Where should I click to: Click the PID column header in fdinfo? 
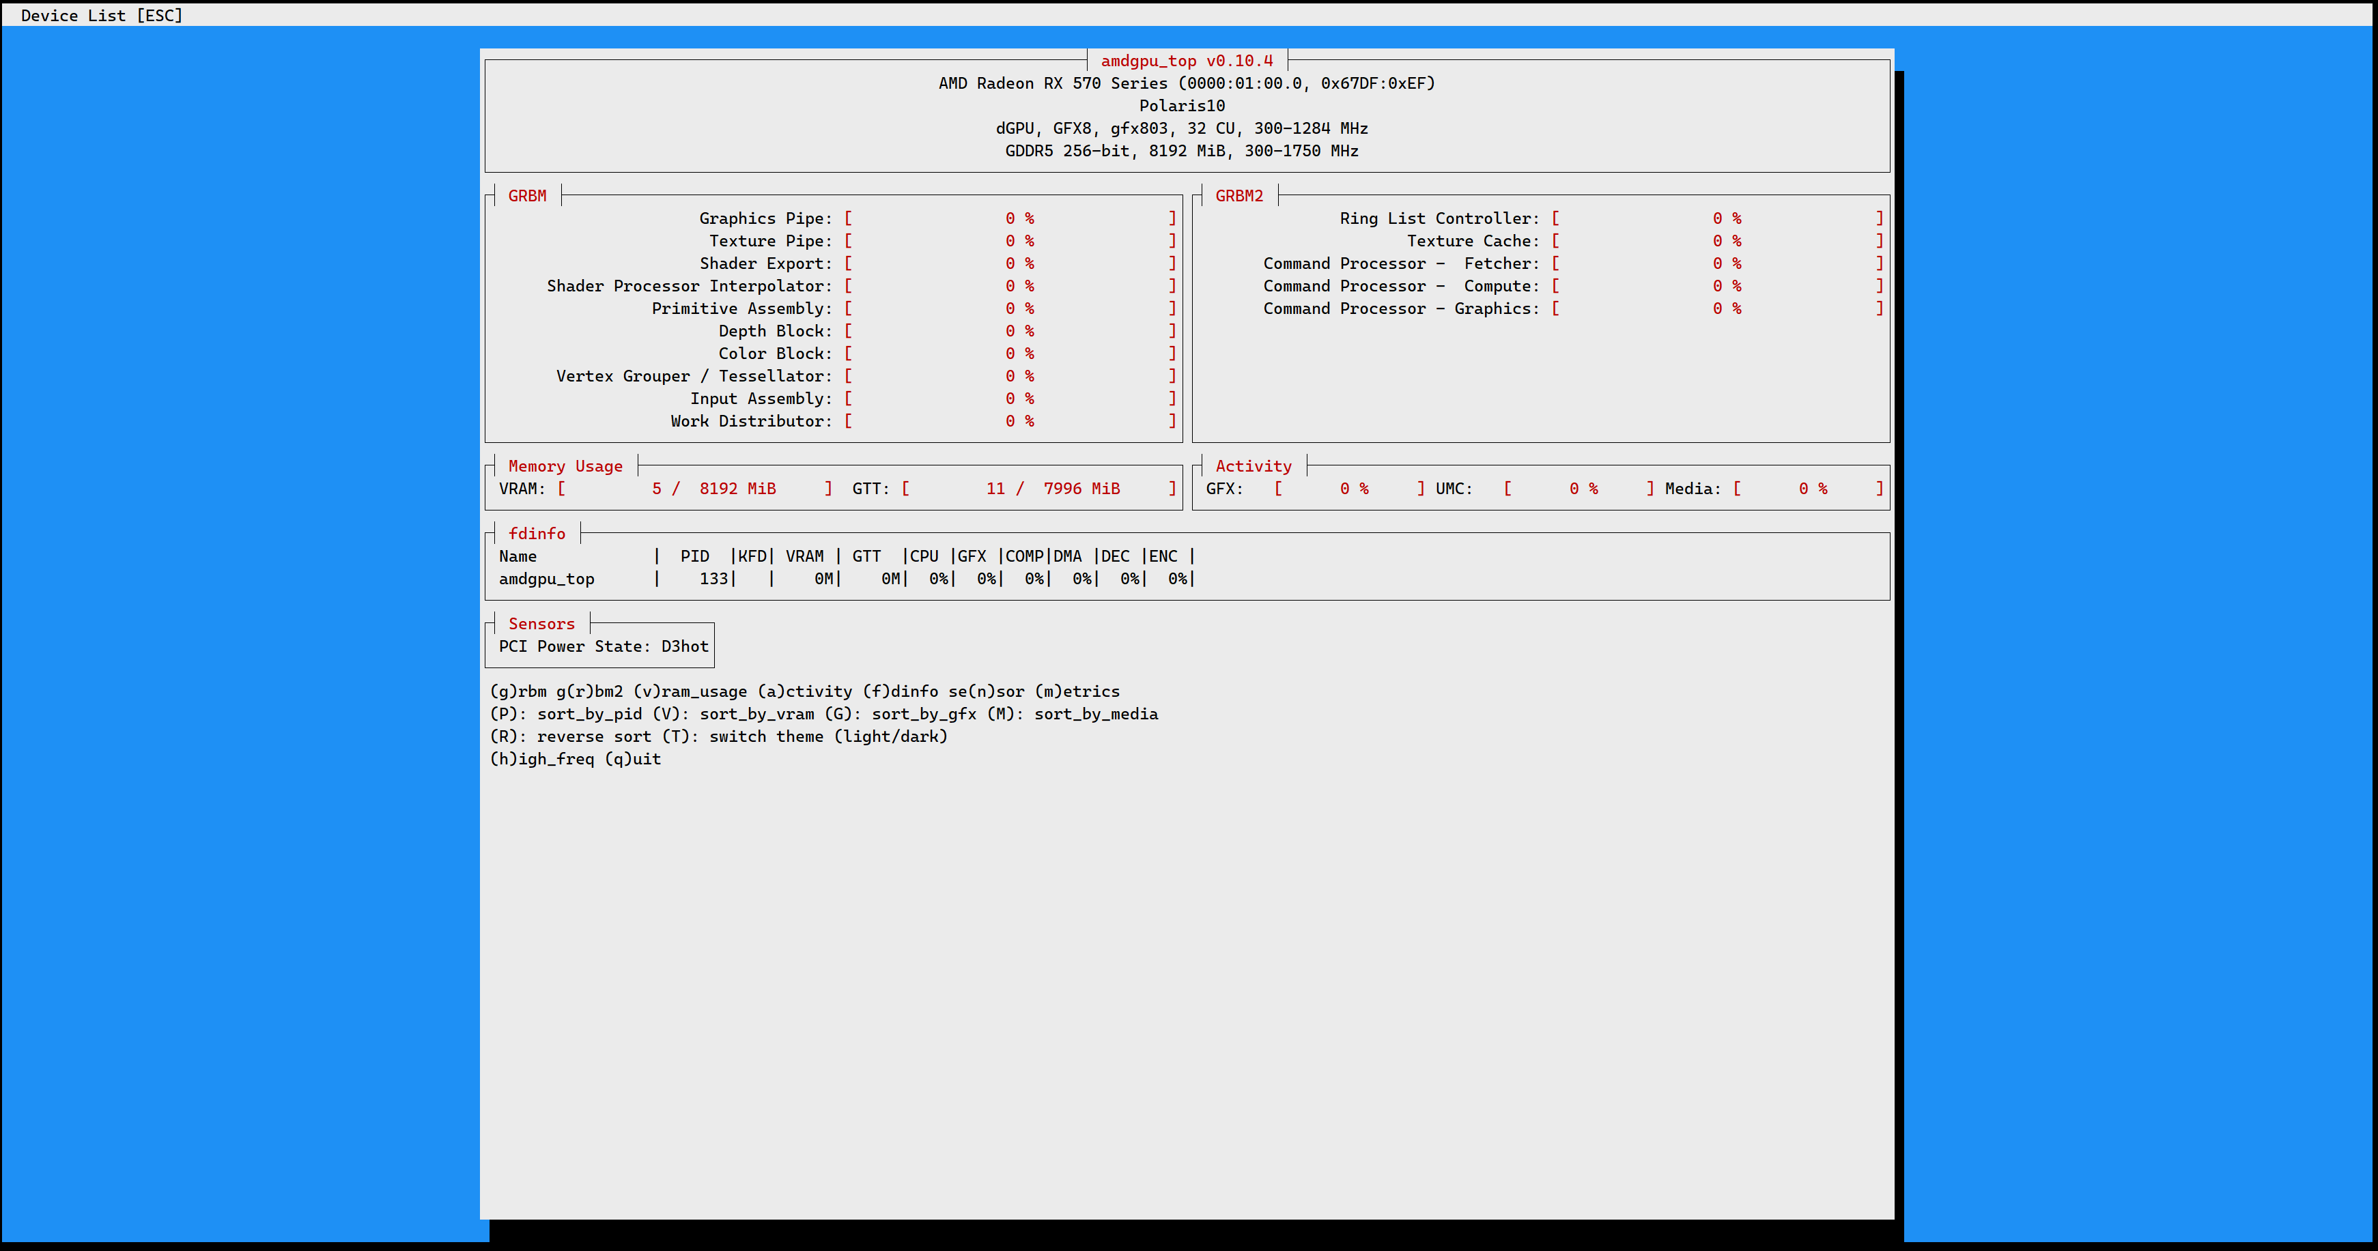pos(694,556)
